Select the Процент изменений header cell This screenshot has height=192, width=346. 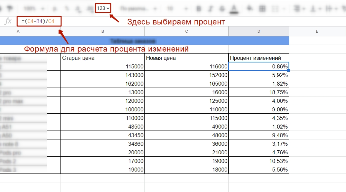pos(259,58)
